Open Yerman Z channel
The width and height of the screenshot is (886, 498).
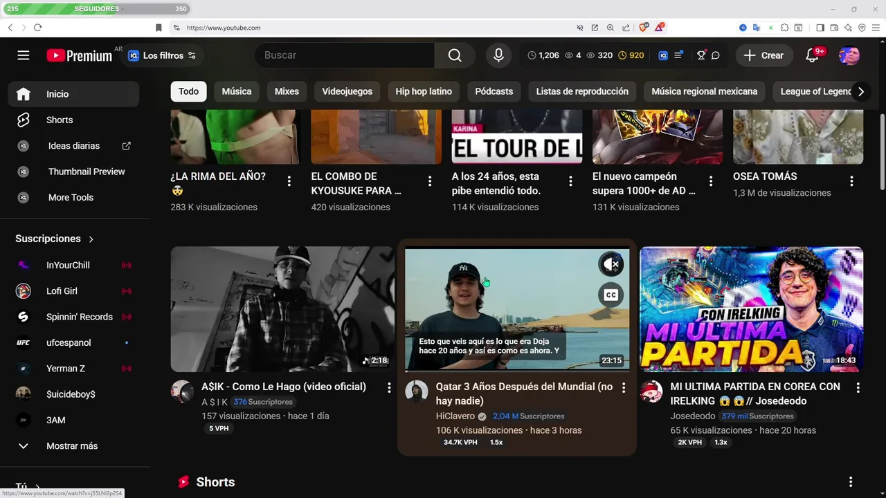[73, 368]
